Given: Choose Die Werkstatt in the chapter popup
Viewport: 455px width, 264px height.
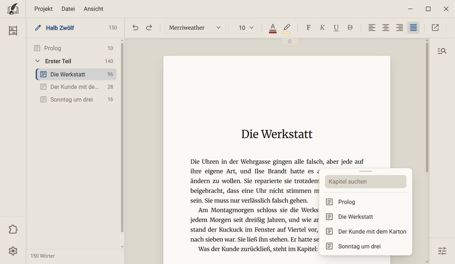Looking at the screenshot, I should coord(366,217).
